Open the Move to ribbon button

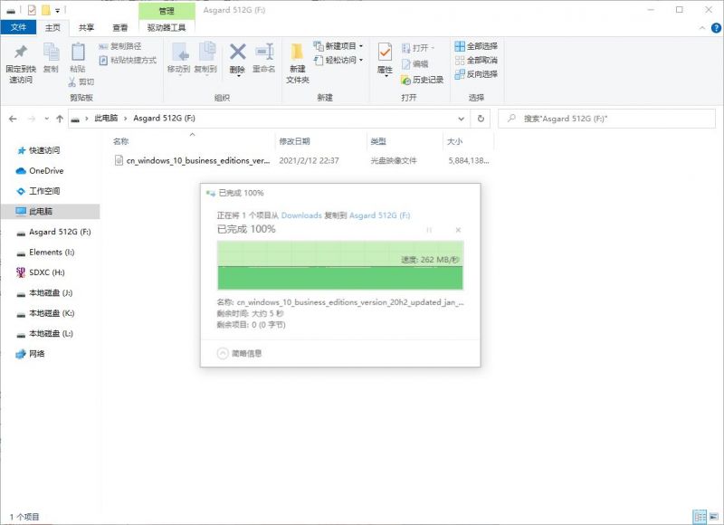point(178,58)
